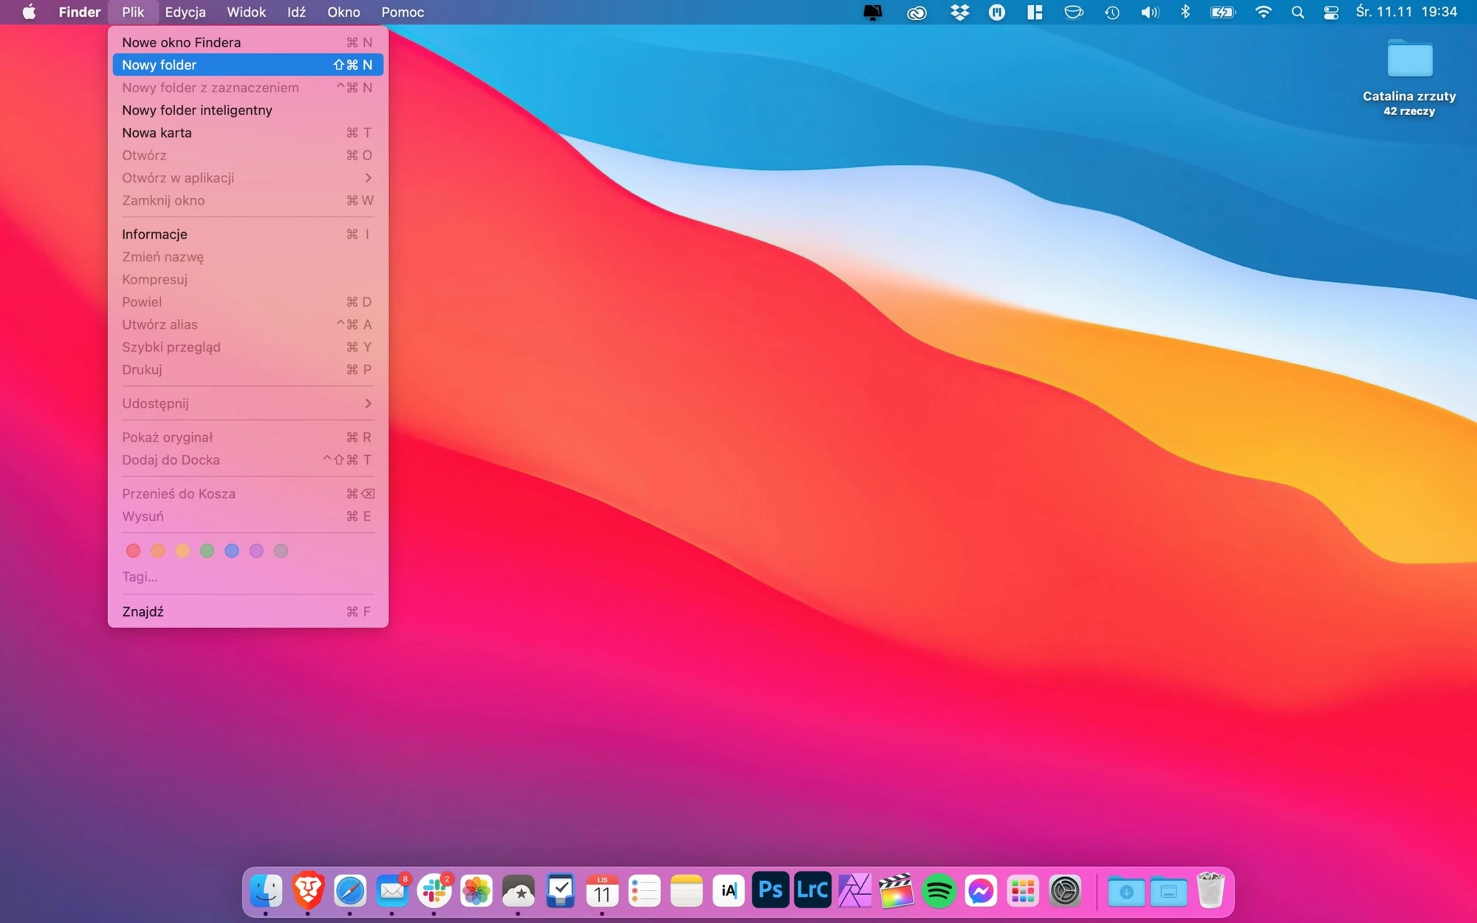The image size is (1477, 923).
Task: Open iA Writer from the Dock
Action: click(x=728, y=891)
